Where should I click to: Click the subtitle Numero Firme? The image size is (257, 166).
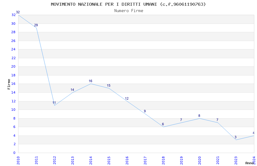tap(129, 11)
